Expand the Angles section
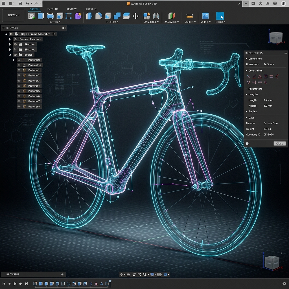Image resolution: width=289 pixels, height=289 pixels. click(x=247, y=111)
